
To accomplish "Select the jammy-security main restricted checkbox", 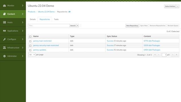I will tap(30, 46).
